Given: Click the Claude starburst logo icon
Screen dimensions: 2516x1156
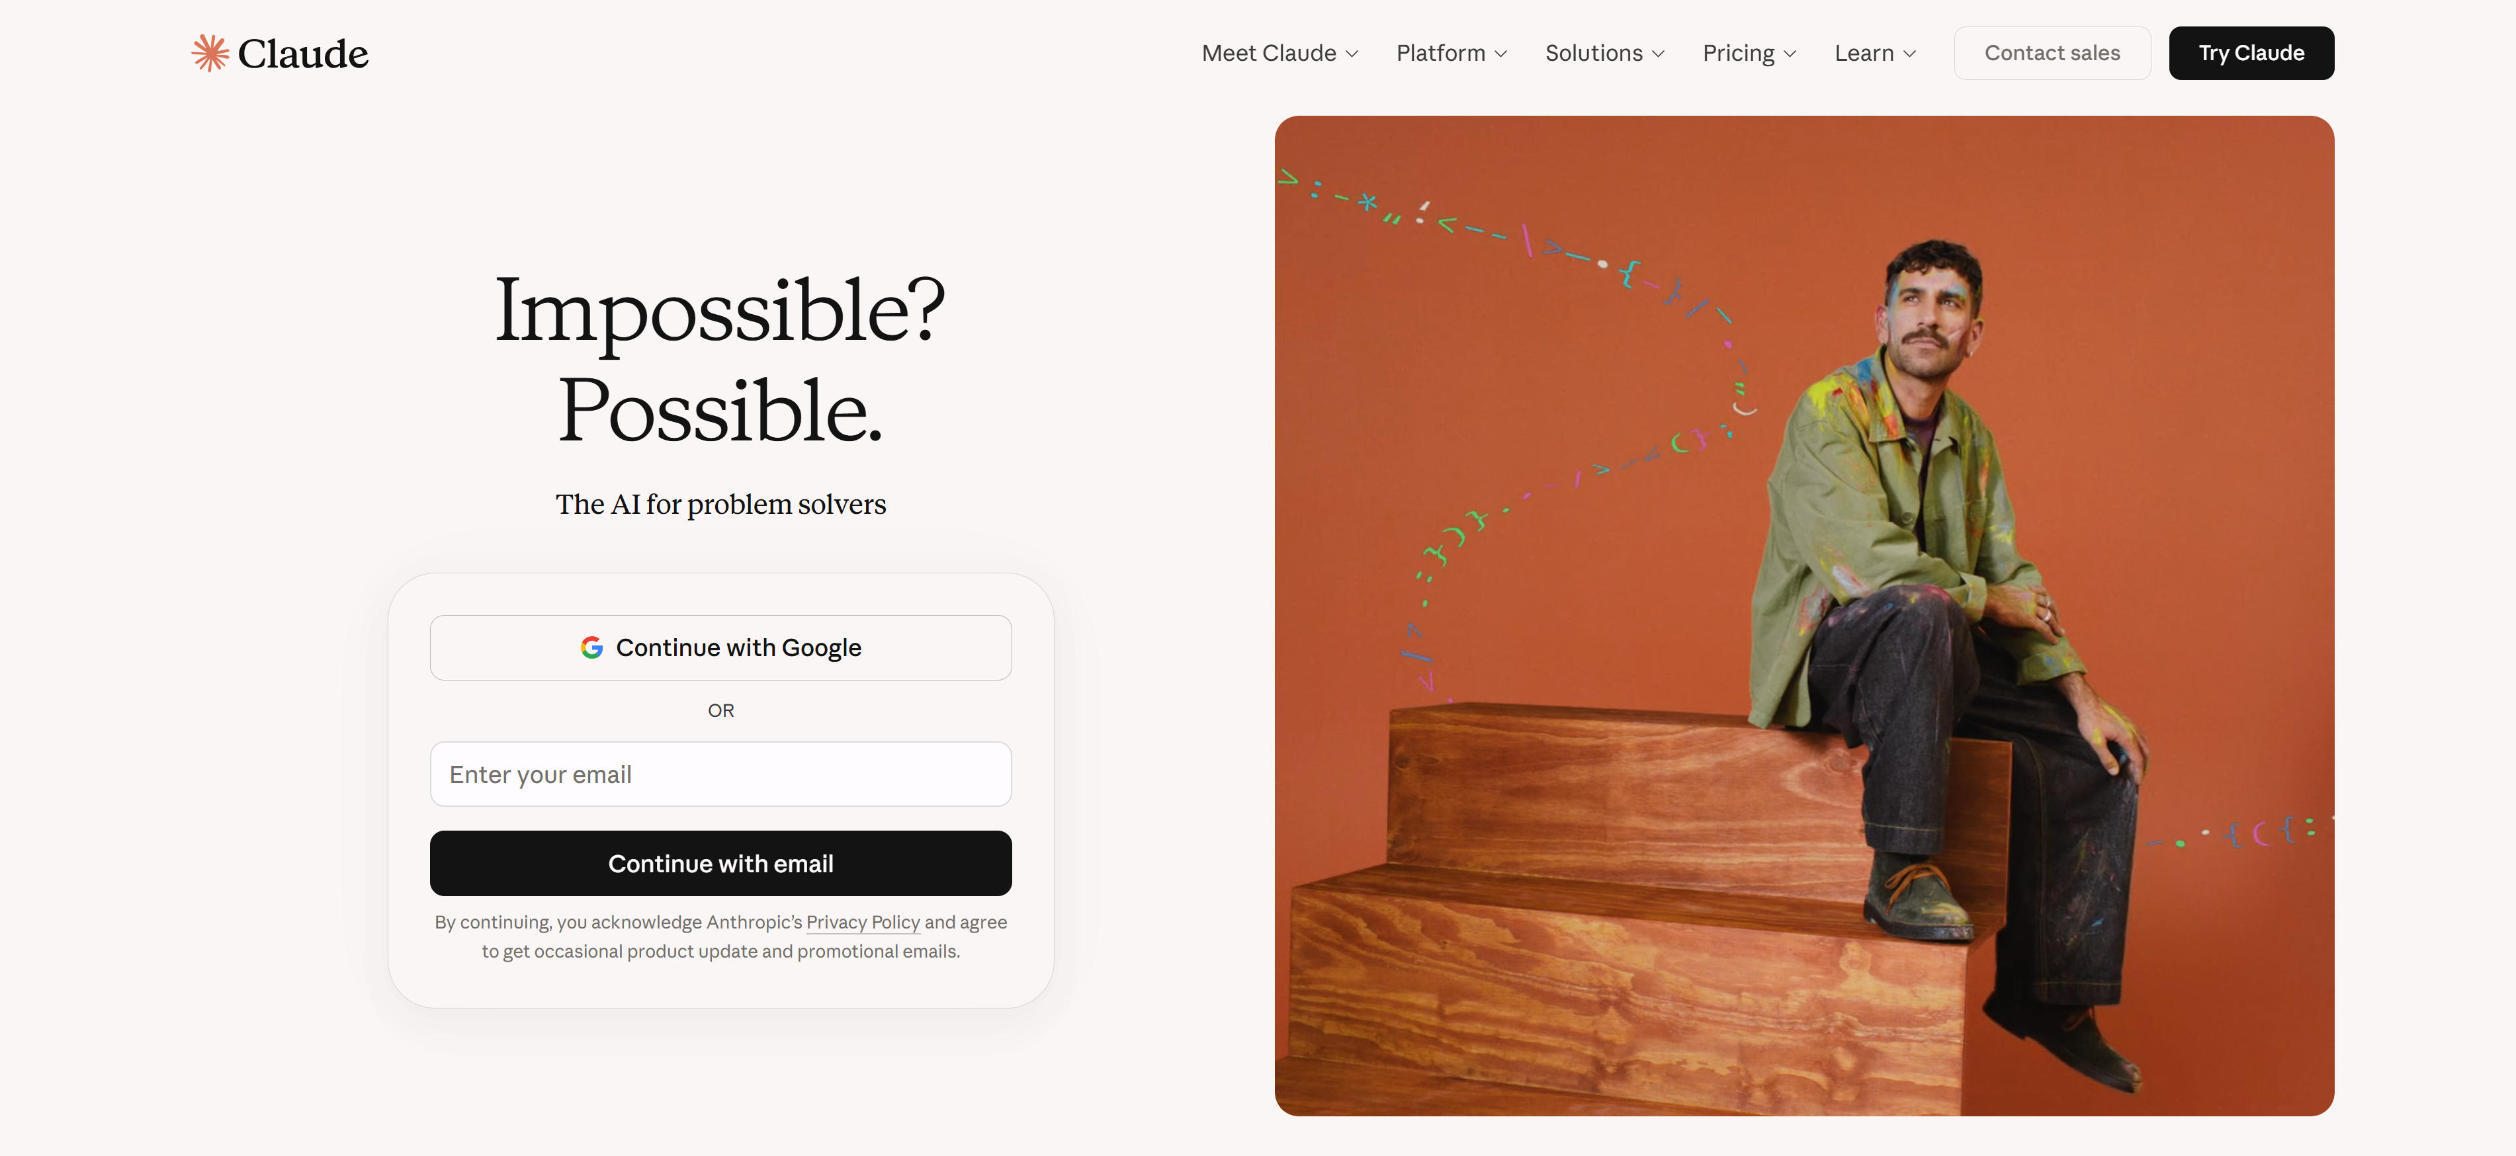Looking at the screenshot, I should pyautogui.click(x=210, y=53).
